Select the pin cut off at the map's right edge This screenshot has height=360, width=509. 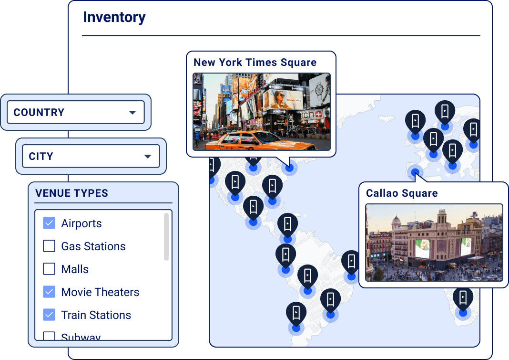pos(473,130)
